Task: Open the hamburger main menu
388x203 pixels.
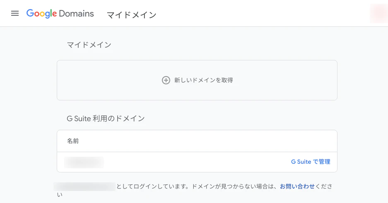Action: [15, 13]
